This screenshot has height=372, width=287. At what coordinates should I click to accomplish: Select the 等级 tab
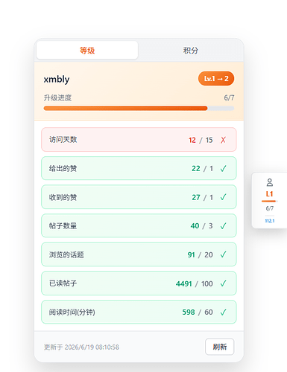click(x=87, y=51)
